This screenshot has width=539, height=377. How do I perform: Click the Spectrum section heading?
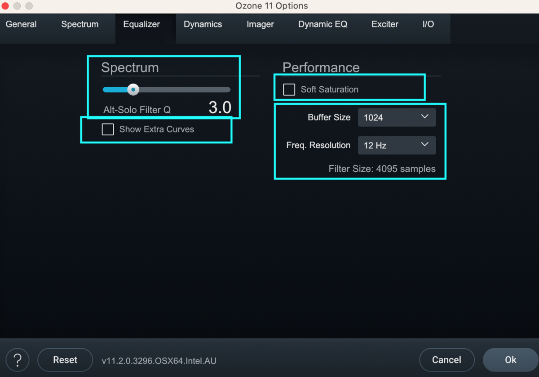pos(130,67)
